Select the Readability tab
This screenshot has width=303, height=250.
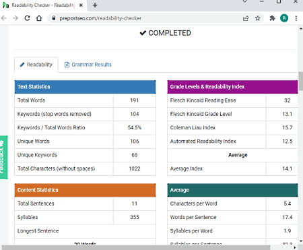(x=36, y=65)
